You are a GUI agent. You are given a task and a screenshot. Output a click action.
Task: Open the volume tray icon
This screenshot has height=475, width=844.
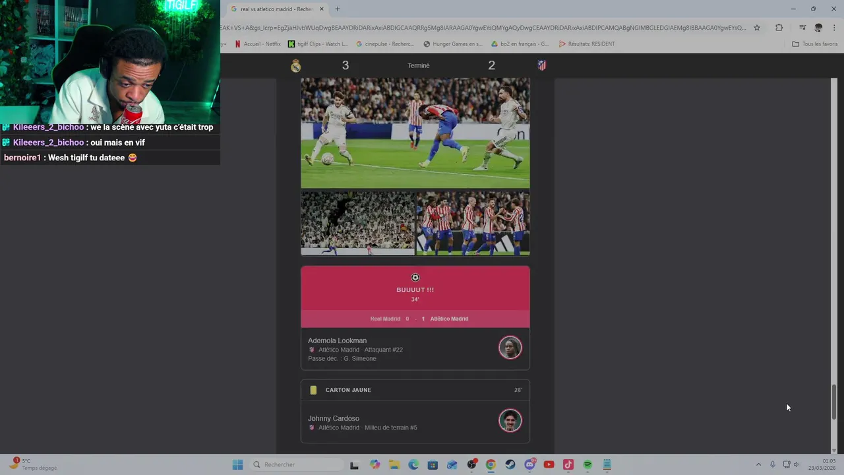(x=796, y=464)
